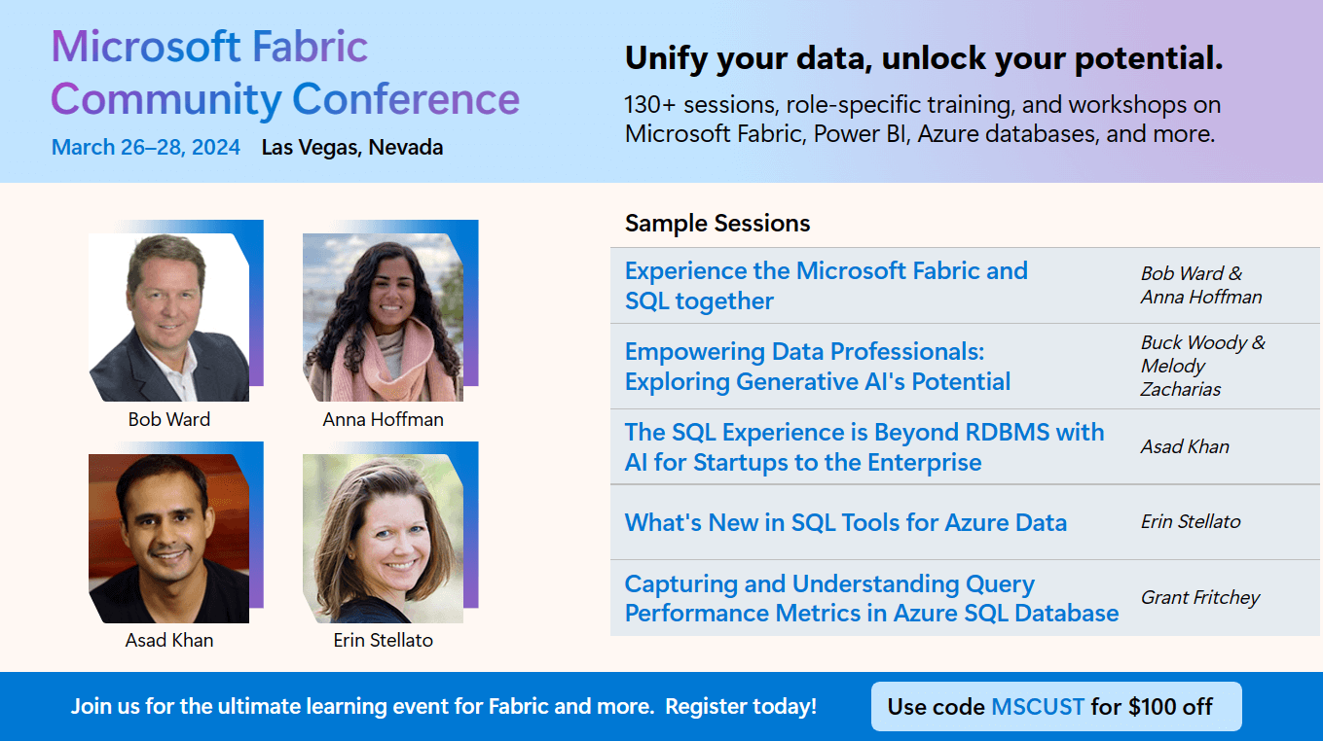Click the 'Sample Sessions' heading
1323x741 pixels.
click(x=717, y=223)
